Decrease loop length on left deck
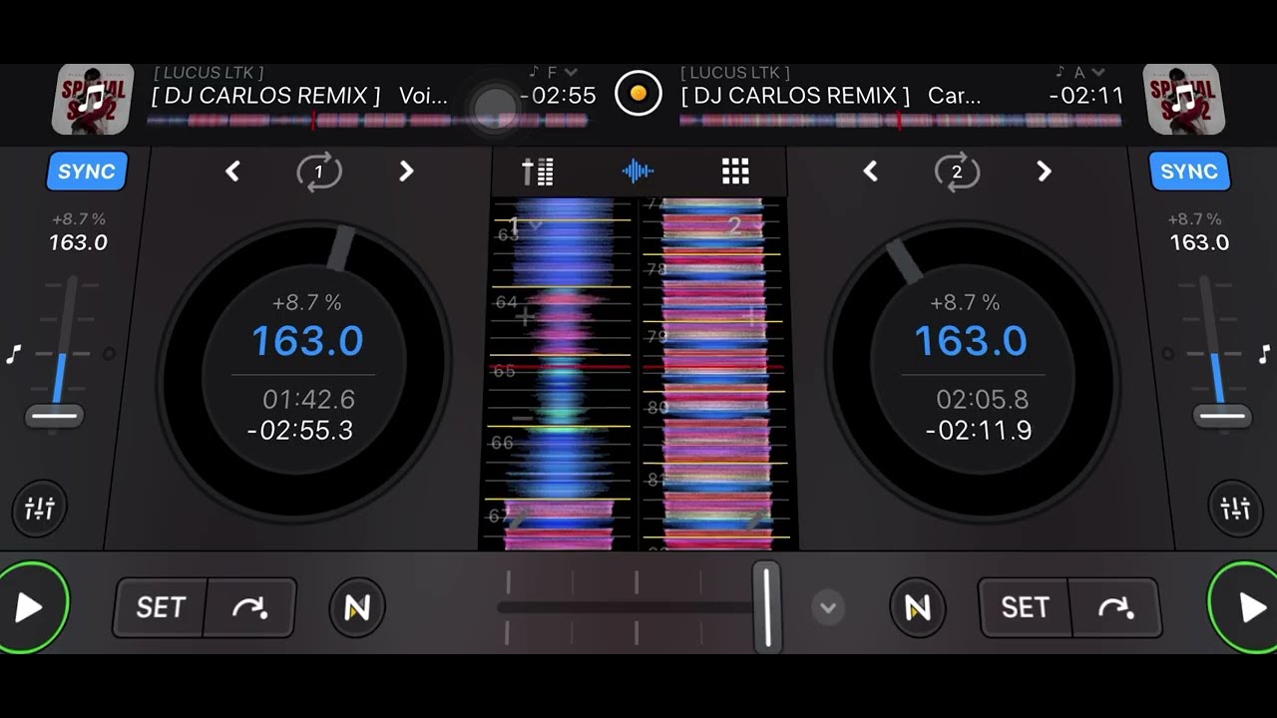The width and height of the screenshot is (1277, 718). [232, 172]
